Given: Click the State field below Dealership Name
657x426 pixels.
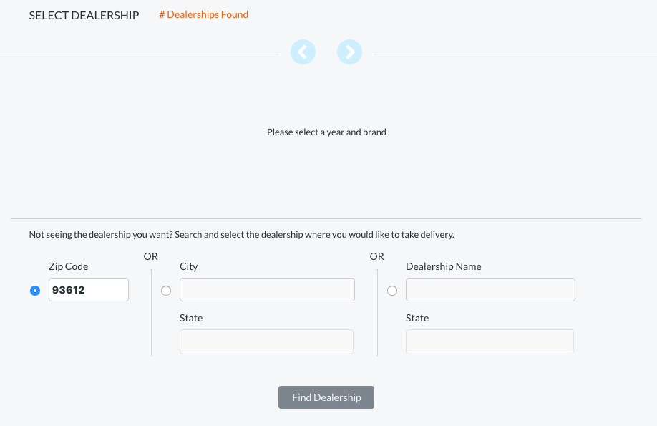Looking at the screenshot, I should point(490,342).
